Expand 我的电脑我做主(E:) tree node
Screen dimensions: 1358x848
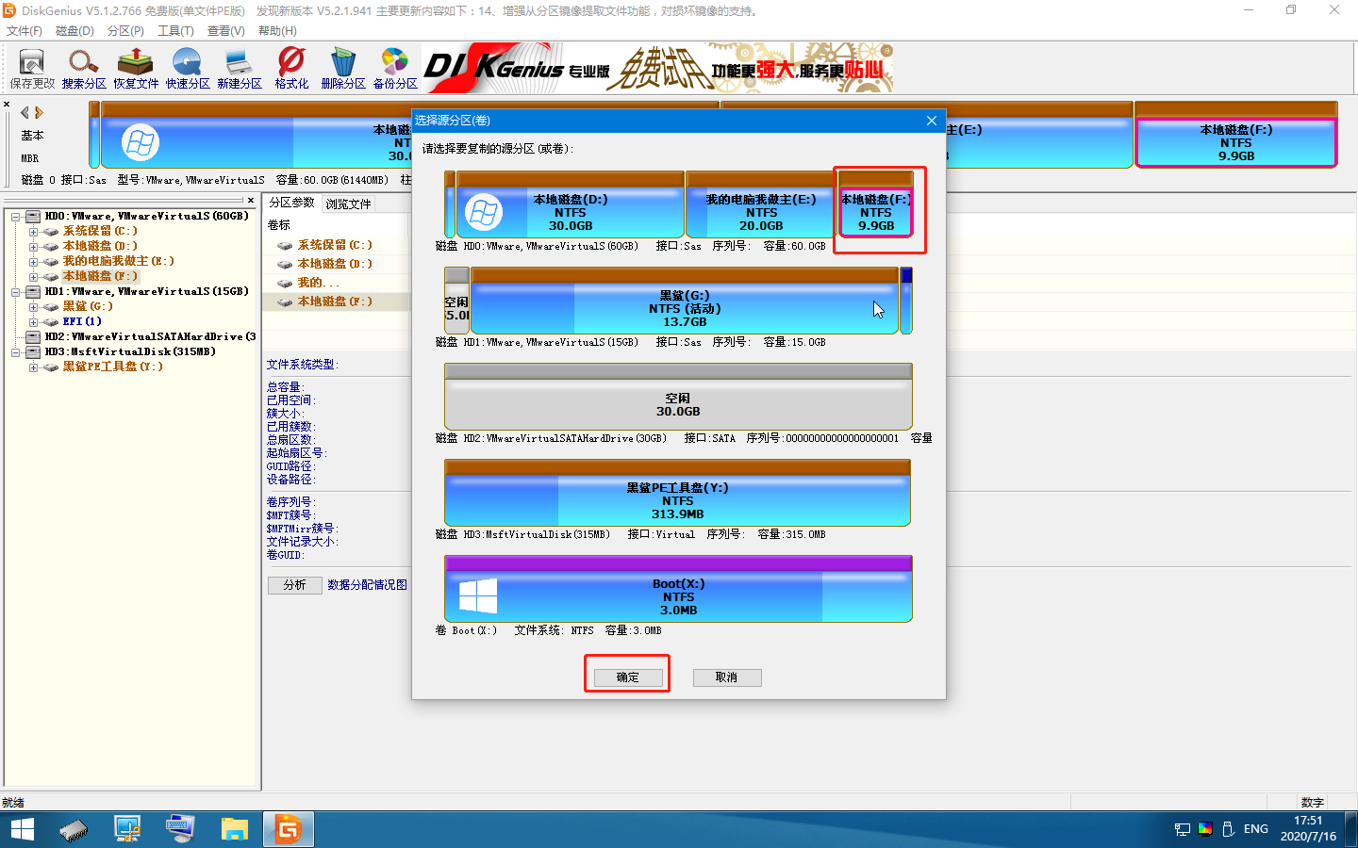coord(33,262)
